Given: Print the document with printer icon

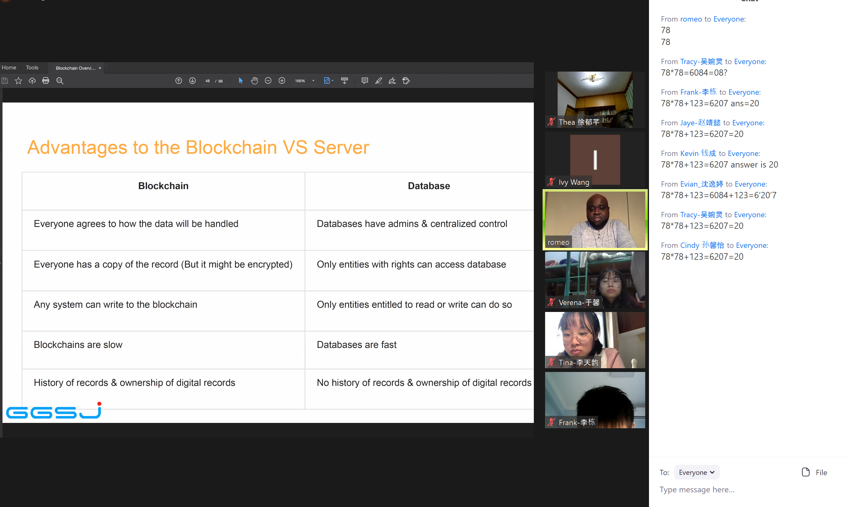Looking at the screenshot, I should point(46,81).
